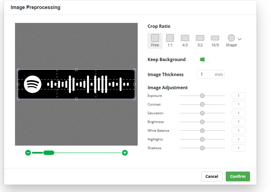
Task: Click the Spotify logo in the preview
Action: click(32, 84)
